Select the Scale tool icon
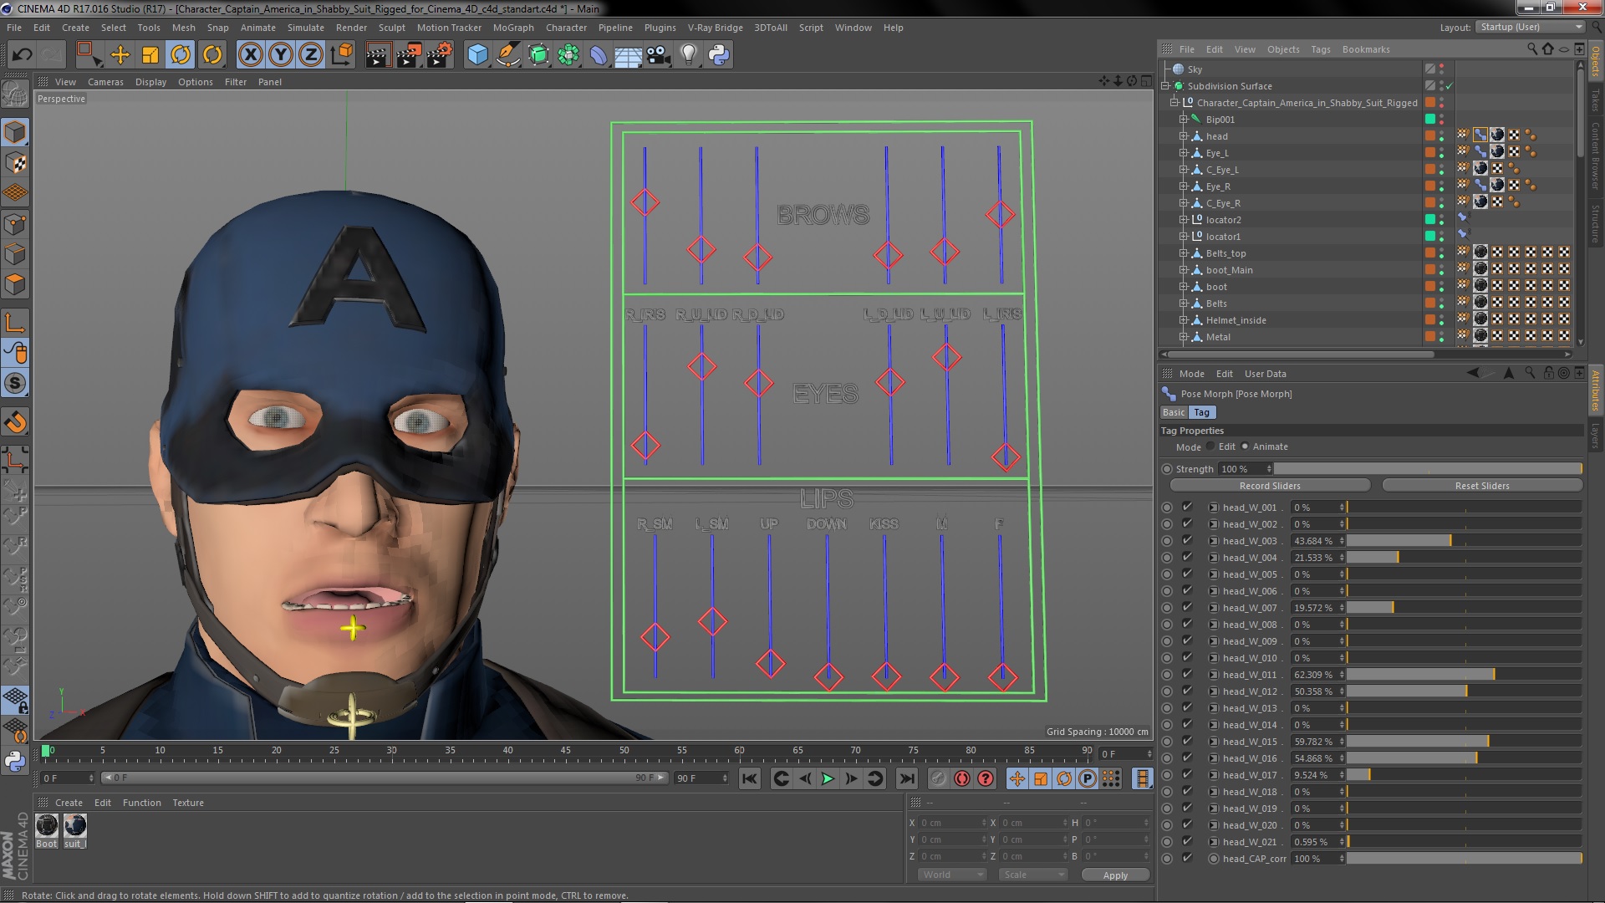Image resolution: width=1605 pixels, height=903 pixels. point(150,55)
